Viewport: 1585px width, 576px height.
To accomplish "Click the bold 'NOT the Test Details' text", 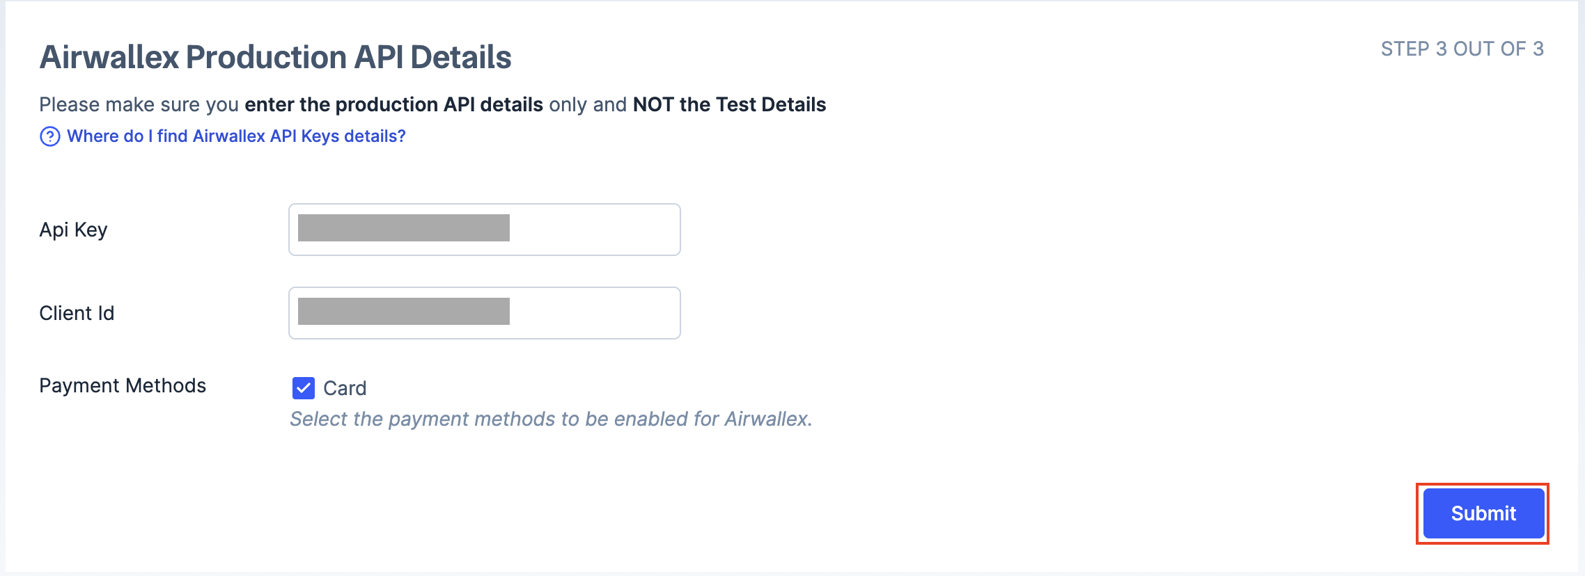I will click(x=729, y=104).
